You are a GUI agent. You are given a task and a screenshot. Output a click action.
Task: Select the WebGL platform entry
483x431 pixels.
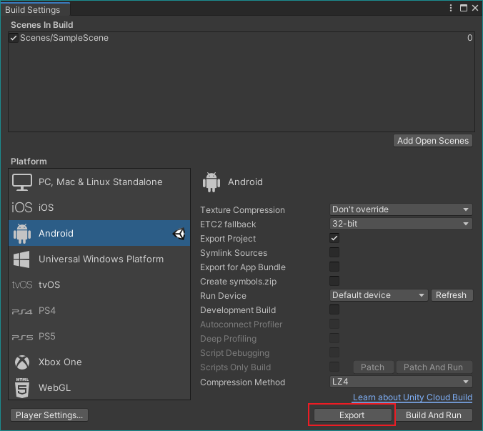[99, 387]
